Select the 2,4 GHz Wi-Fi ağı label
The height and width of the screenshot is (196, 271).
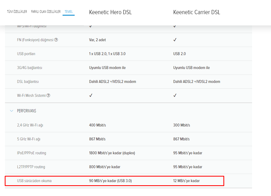coord(30,125)
